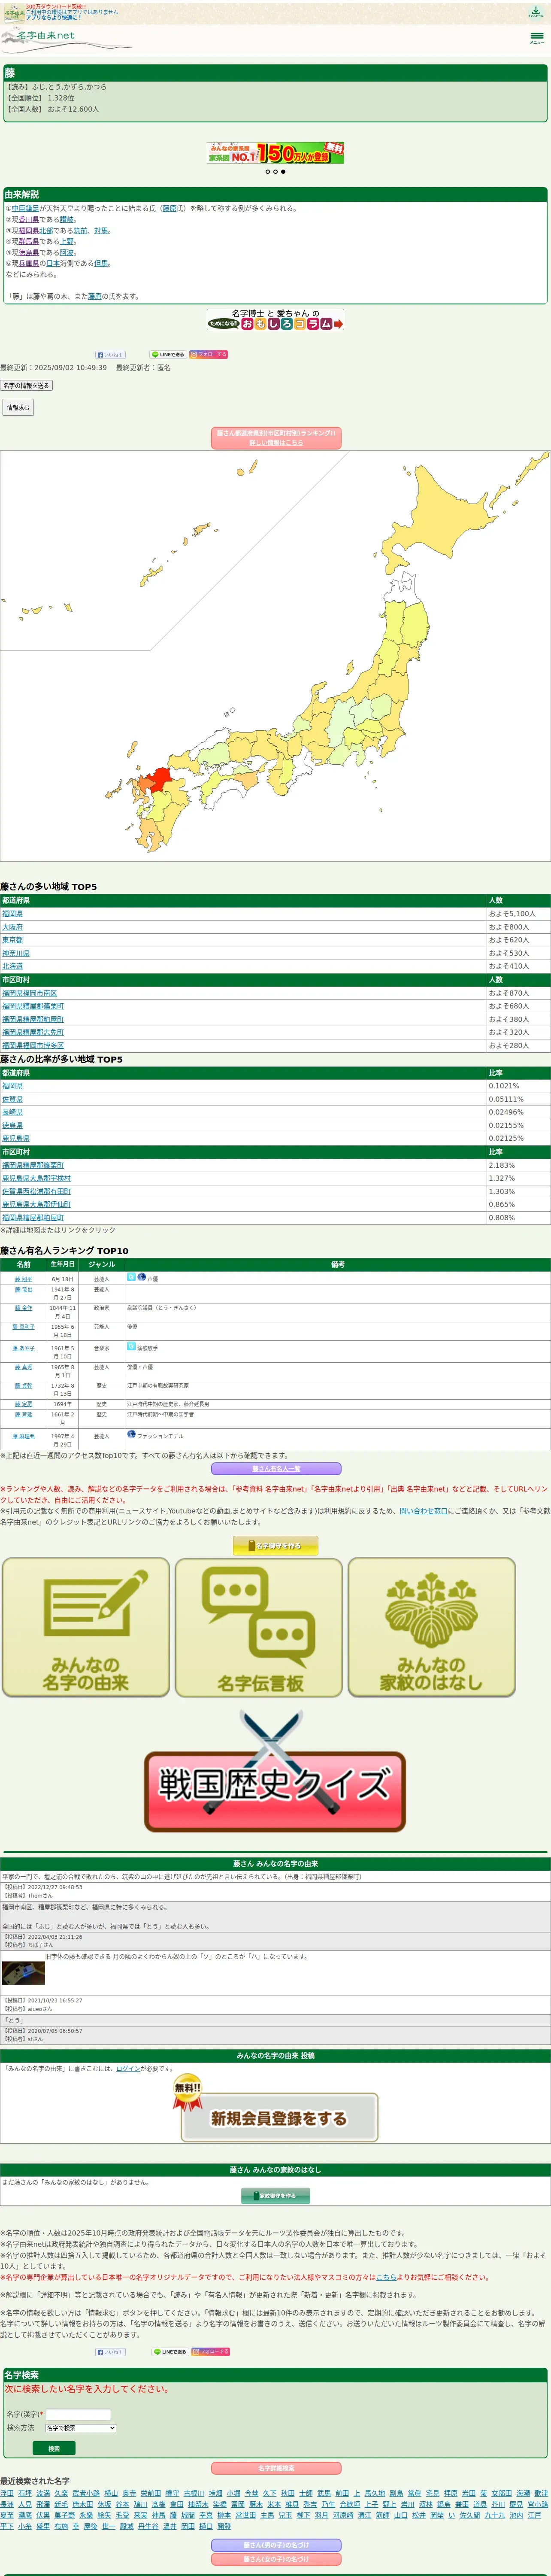Open the 藤さん有名人一覧 button

(276, 1469)
